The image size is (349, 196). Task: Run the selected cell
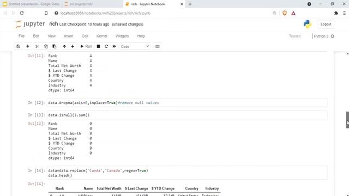(x=86, y=46)
